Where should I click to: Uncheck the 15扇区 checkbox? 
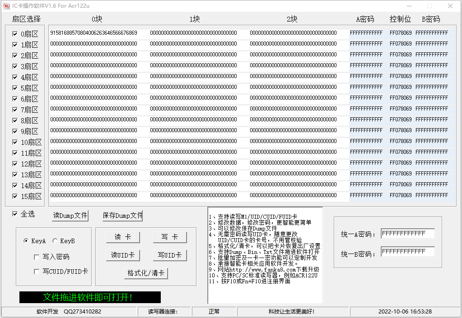tap(15, 196)
